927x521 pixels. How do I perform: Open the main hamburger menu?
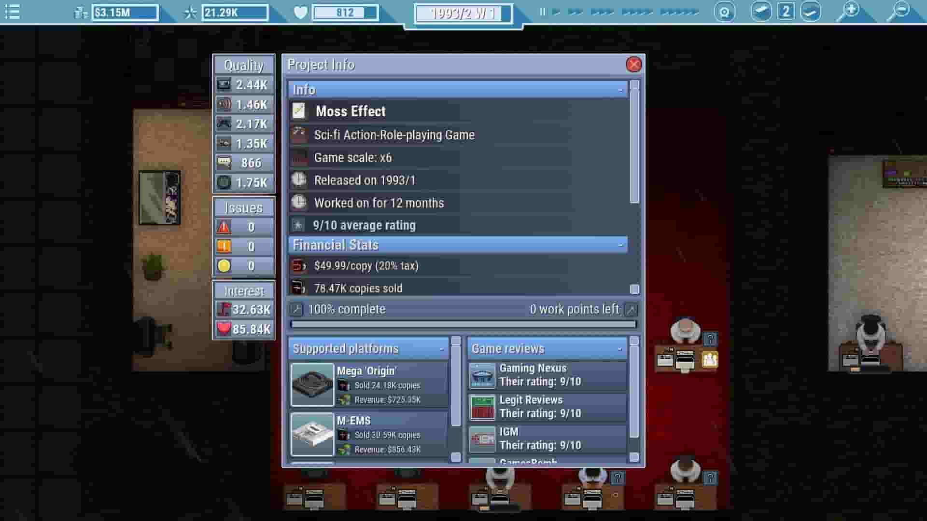click(x=12, y=12)
